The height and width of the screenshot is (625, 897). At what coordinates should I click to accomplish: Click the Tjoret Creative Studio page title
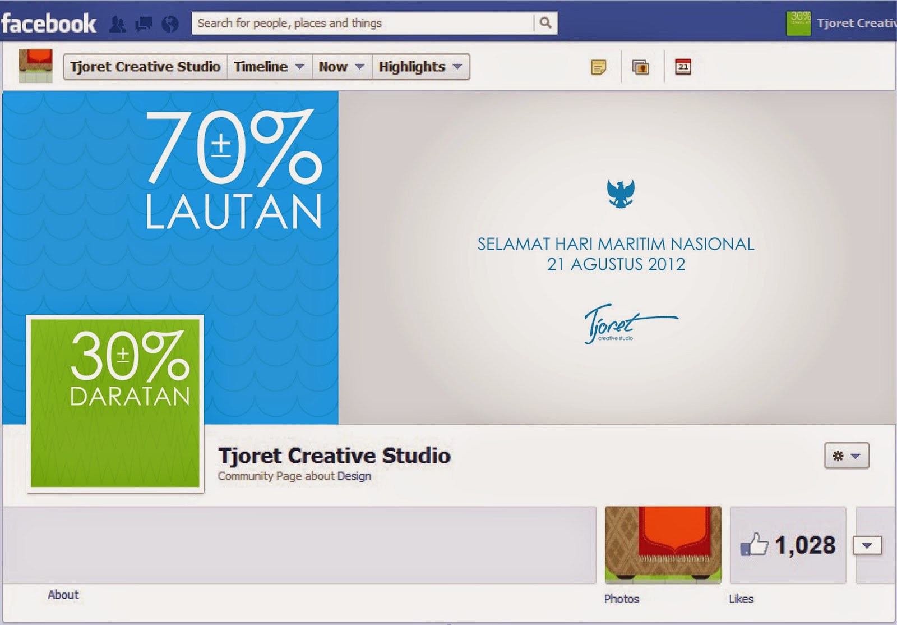click(334, 456)
